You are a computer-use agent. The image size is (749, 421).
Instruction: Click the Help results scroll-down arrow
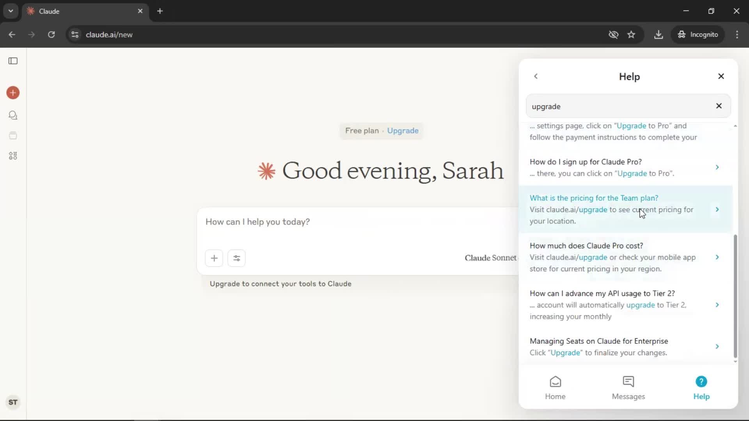click(x=735, y=362)
